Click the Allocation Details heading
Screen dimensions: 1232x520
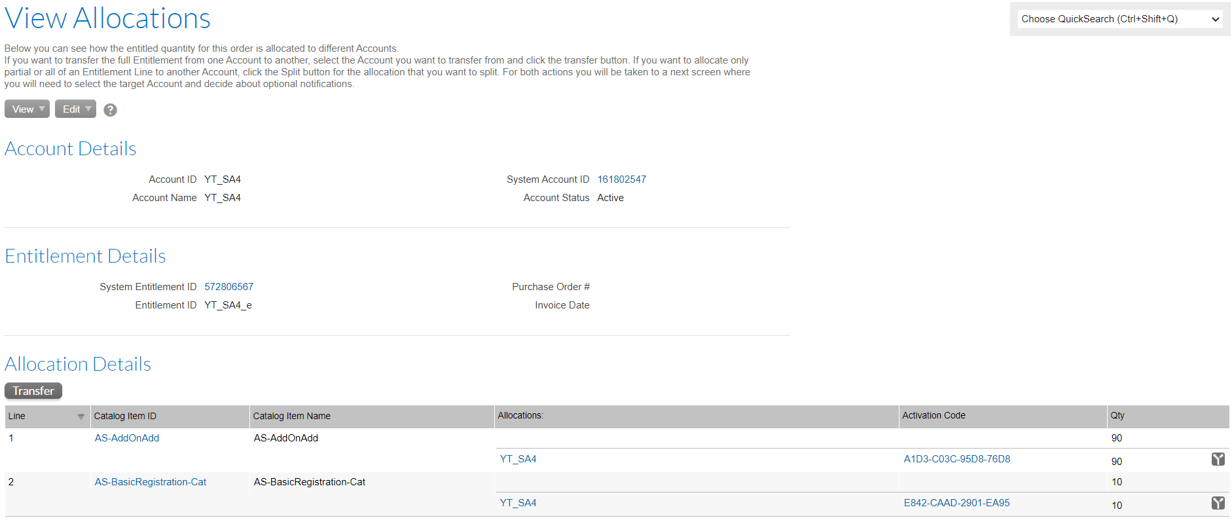coord(78,364)
